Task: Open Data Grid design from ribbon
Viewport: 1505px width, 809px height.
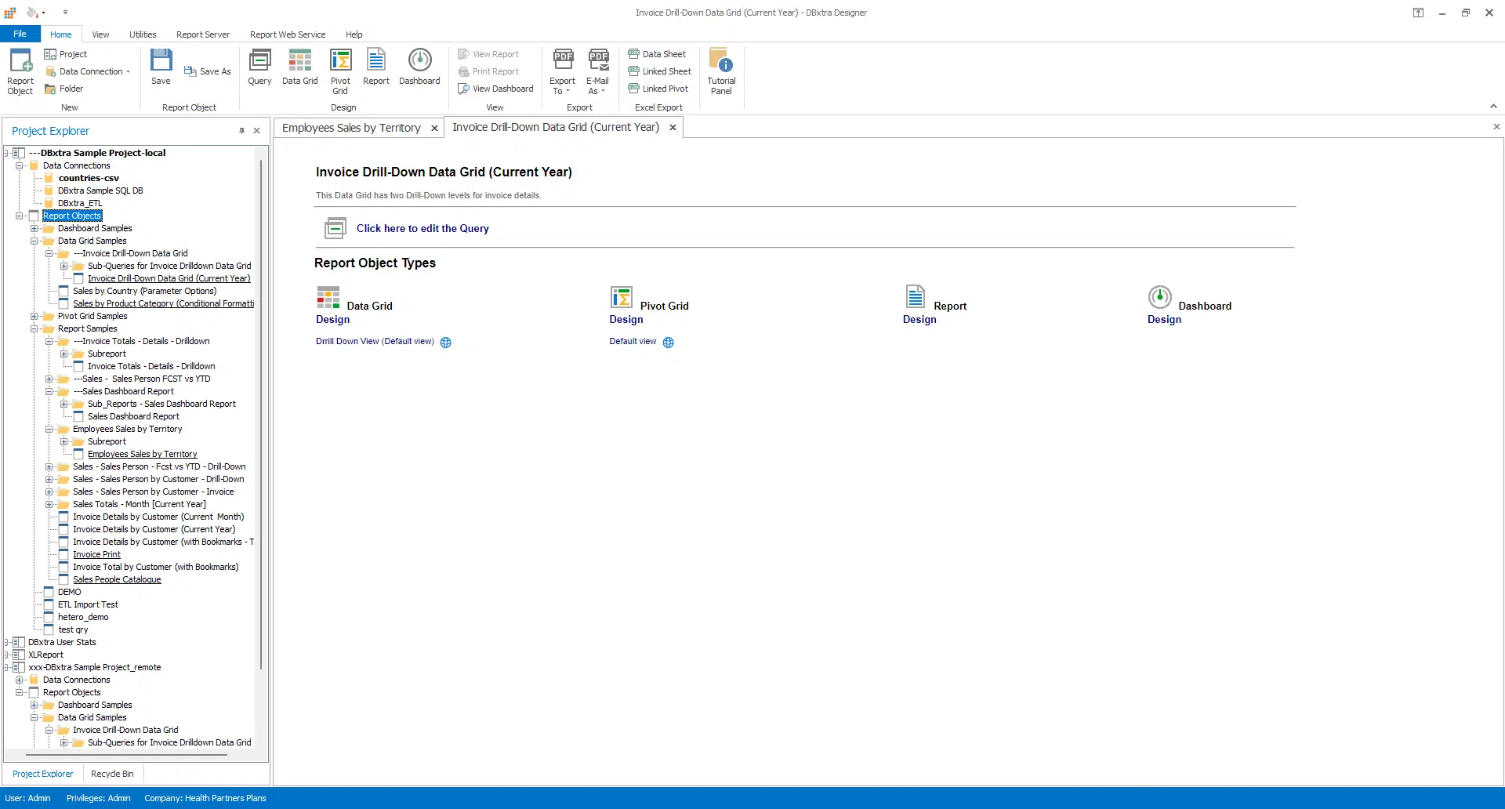Action: (x=299, y=67)
